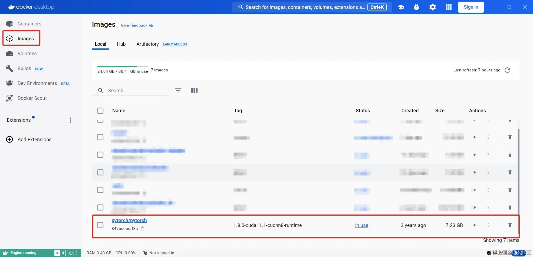
Task: Open the Extensions three-dot menu
Action: (x=70, y=120)
